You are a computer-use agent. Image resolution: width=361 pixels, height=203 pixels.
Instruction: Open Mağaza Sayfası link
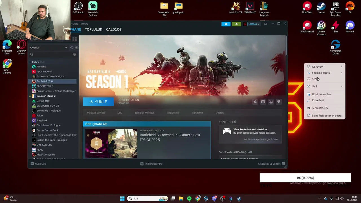tap(96, 113)
